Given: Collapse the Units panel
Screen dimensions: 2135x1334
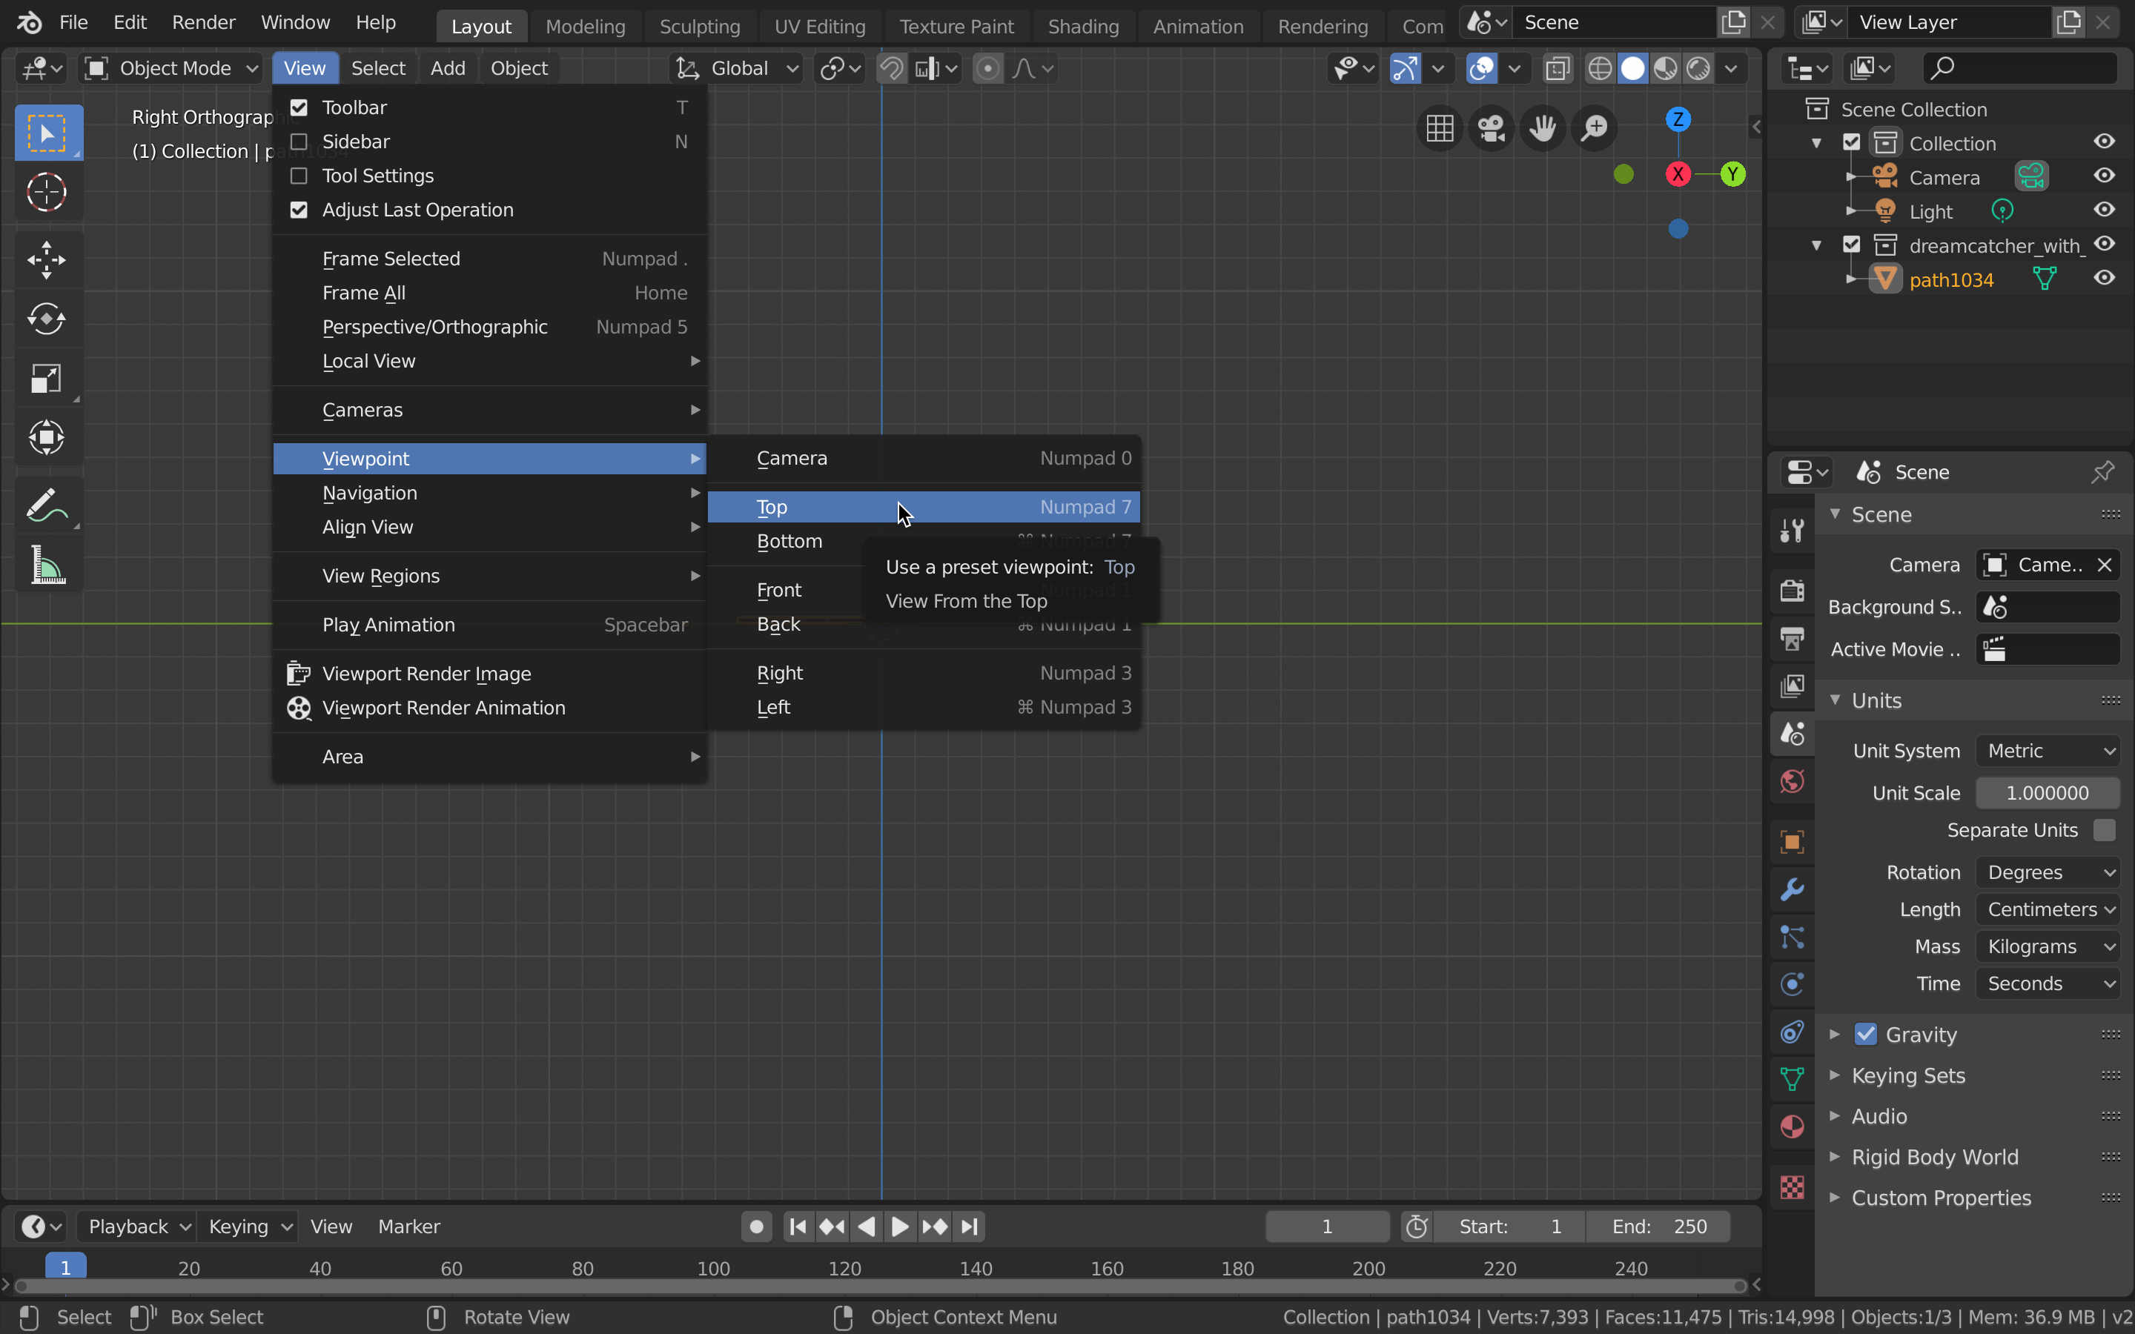Looking at the screenshot, I should [x=1835, y=700].
